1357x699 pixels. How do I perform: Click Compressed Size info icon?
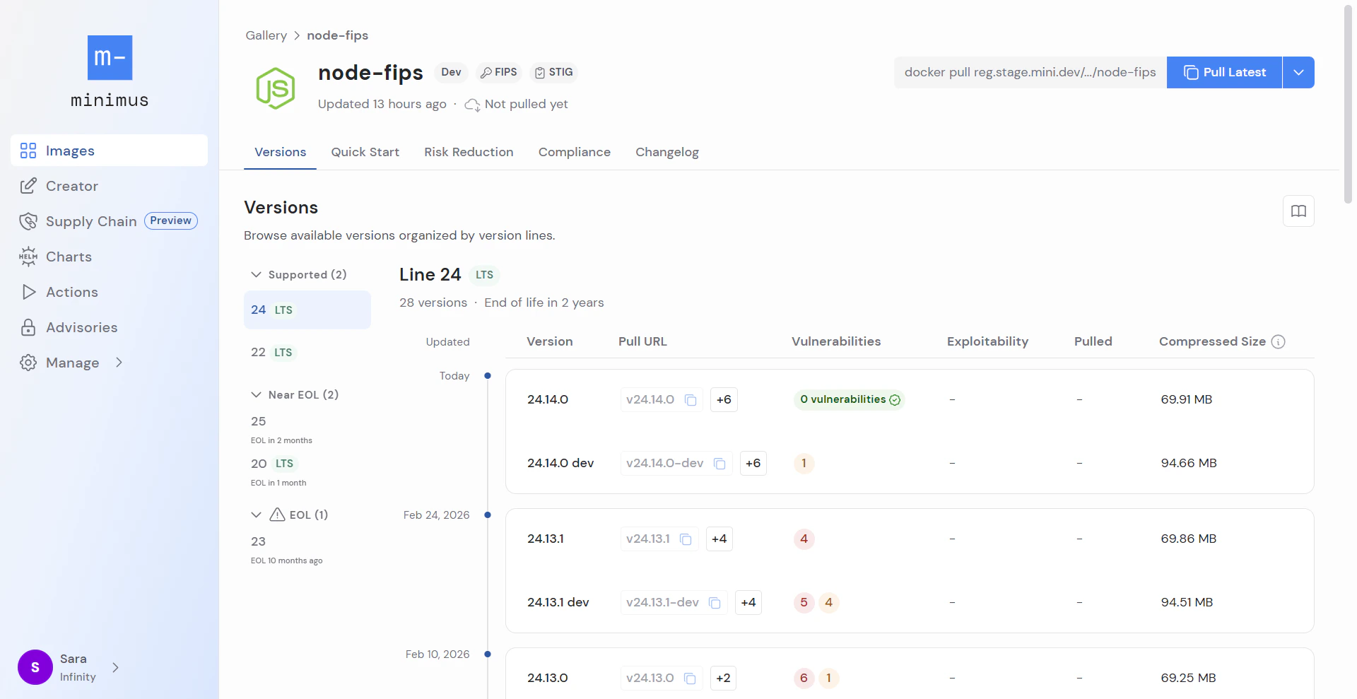click(x=1278, y=342)
